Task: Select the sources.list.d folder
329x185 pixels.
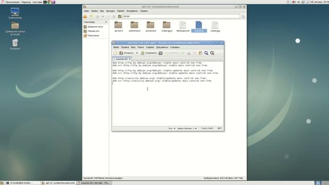Action: coord(151,27)
